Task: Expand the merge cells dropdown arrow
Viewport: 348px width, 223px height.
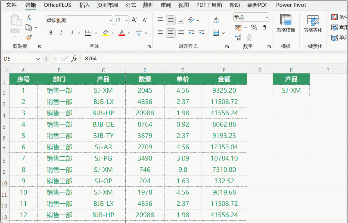Action: 223,33
